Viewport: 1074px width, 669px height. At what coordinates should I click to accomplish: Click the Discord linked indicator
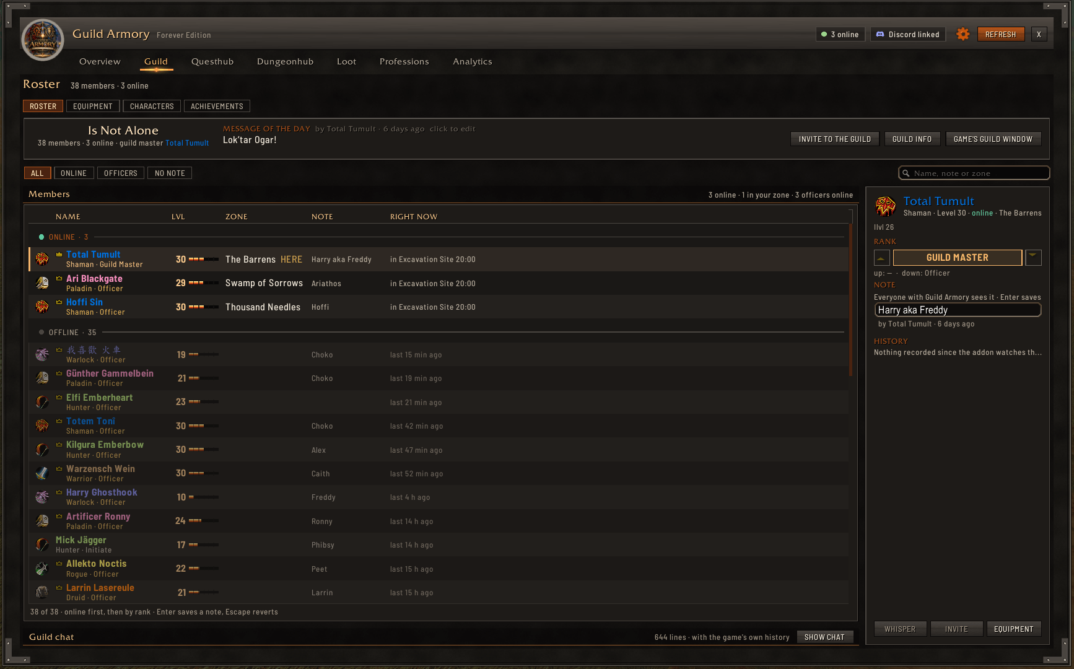[908, 35]
